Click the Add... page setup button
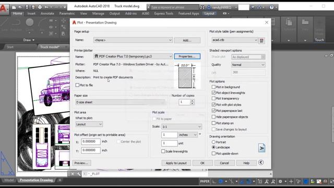Image resolution: width=334 pixels, height=188 pixels. pyautogui.click(x=187, y=40)
